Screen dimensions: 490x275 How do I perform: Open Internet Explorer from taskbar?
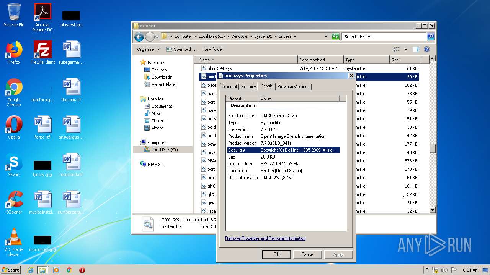click(30, 270)
